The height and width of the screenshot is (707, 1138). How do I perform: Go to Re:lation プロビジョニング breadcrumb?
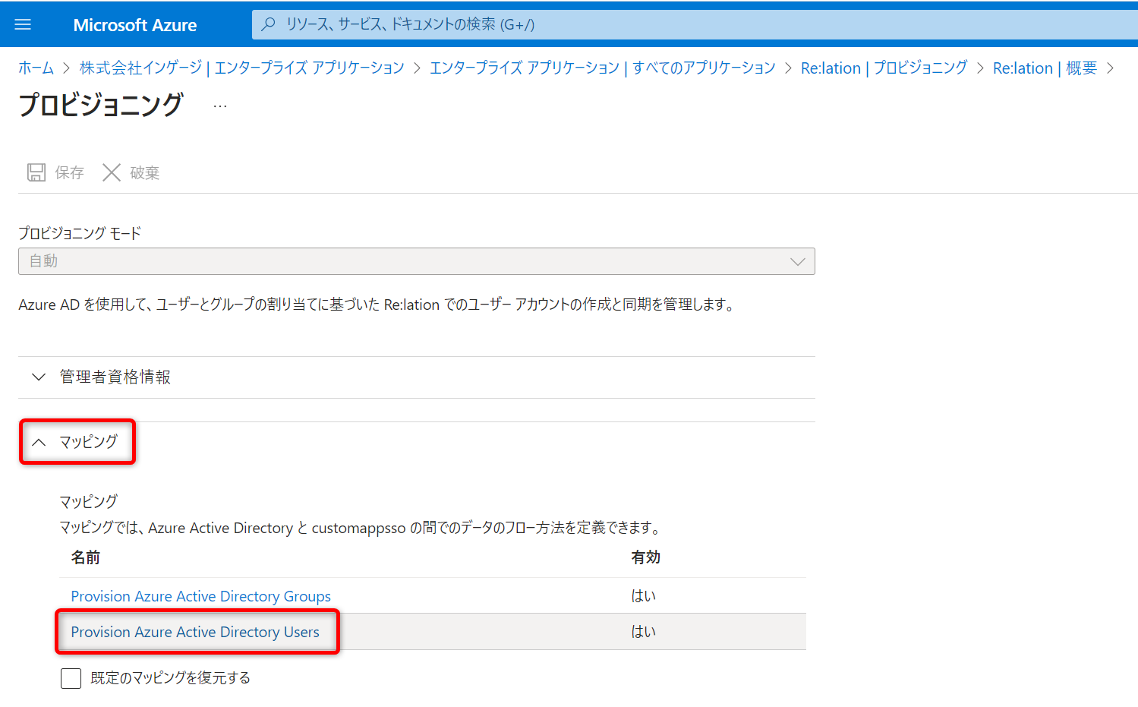point(884,68)
